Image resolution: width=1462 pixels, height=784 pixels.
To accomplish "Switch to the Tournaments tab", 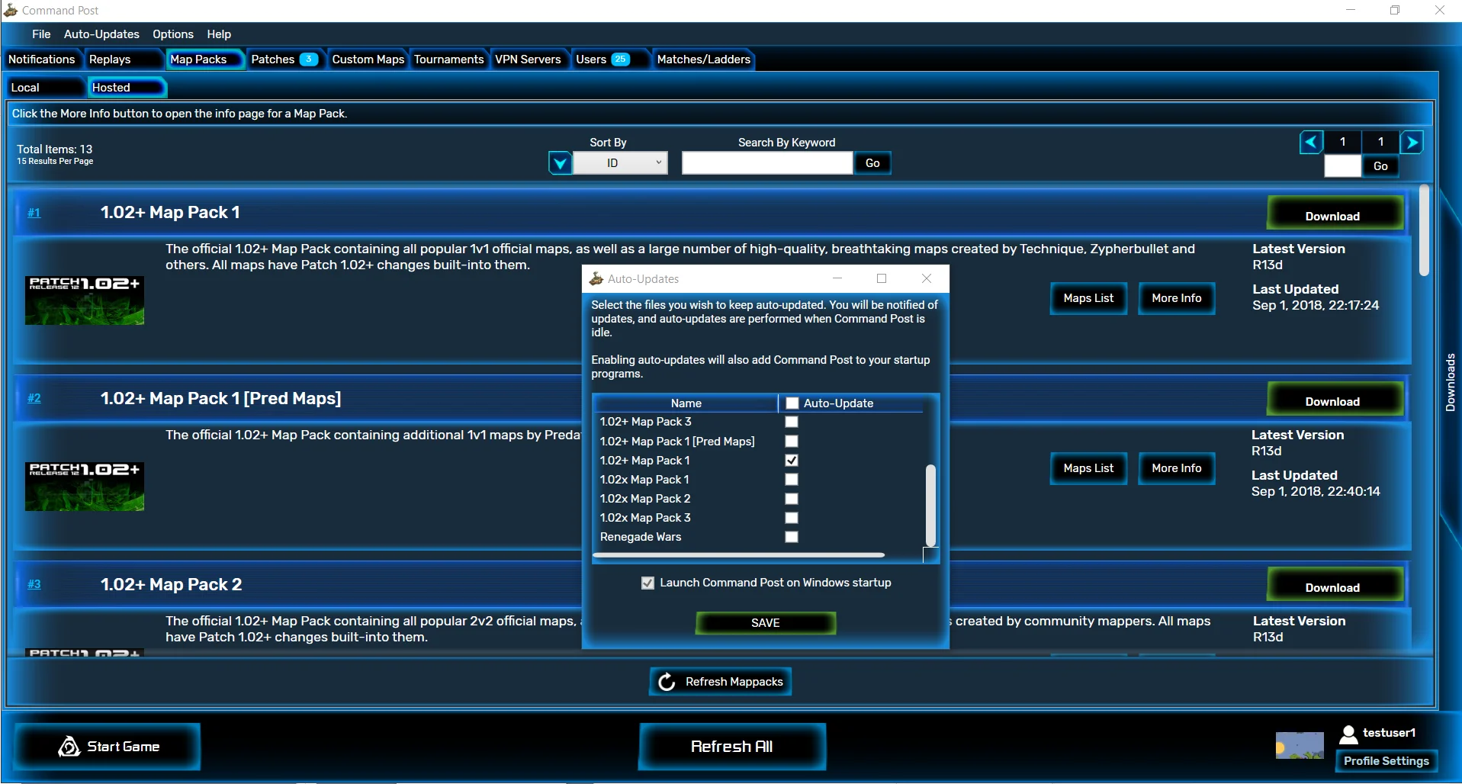I will coord(448,59).
